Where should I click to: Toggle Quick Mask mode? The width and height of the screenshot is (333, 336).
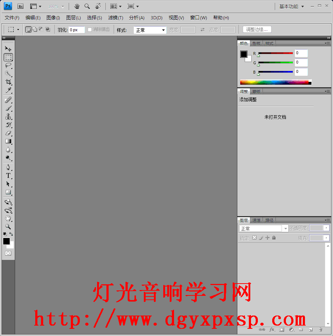8,253
